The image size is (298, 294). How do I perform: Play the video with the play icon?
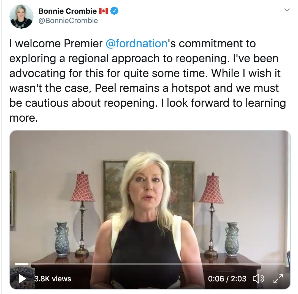[x=22, y=279]
